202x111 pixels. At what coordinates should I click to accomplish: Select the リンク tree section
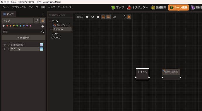[x=55, y=34]
